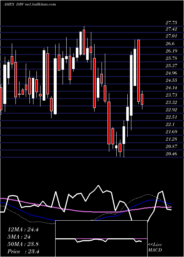Image resolution: width=184 pixels, height=257 pixels.
Task: Click the 20.46 price axis label
Action: pos(171,154)
